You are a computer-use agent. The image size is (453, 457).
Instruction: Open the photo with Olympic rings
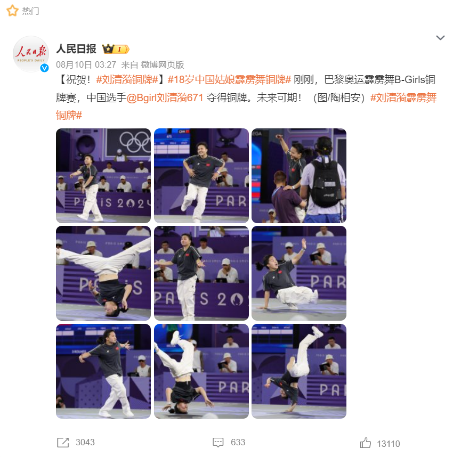tap(103, 176)
